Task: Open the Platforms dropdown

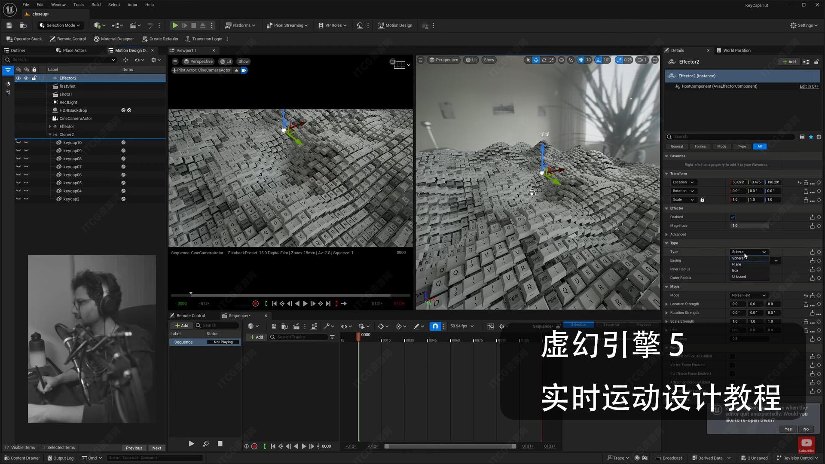Action: coord(240,25)
